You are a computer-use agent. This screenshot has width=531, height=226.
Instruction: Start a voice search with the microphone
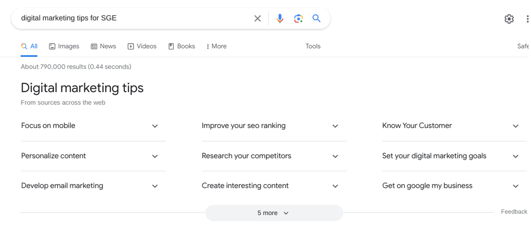click(x=279, y=18)
